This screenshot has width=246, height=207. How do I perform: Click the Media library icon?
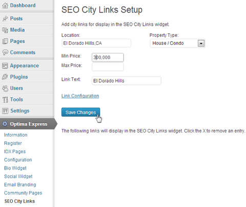5,30
